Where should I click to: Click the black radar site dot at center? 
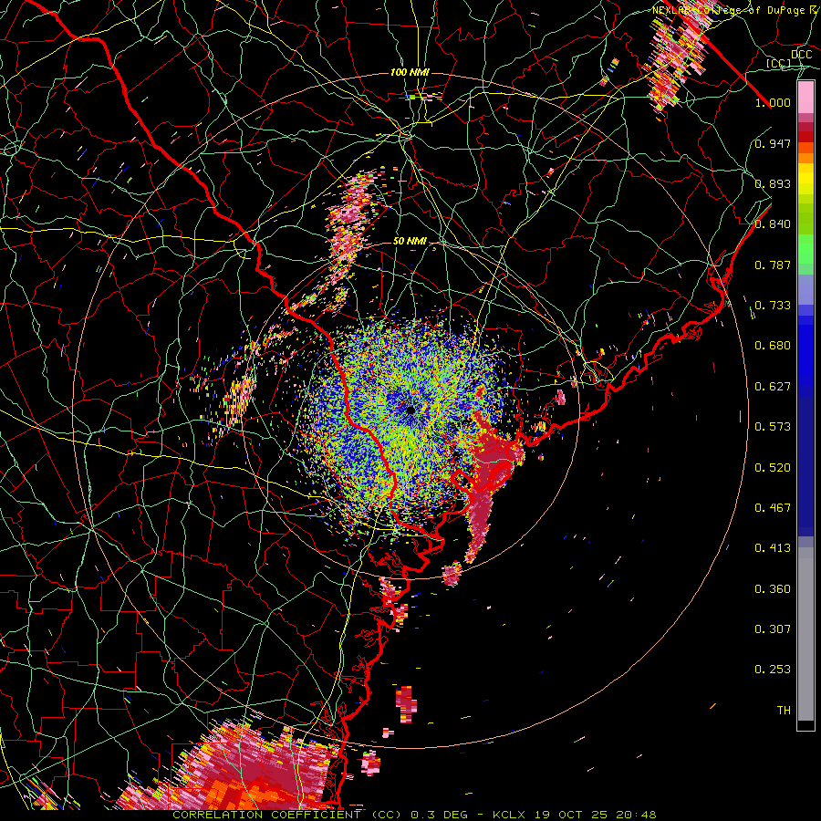pyautogui.click(x=411, y=410)
